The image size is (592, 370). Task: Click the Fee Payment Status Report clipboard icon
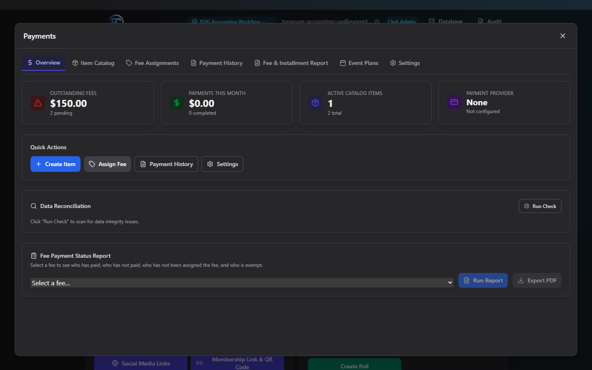pyautogui.click(x=34, y=256)
